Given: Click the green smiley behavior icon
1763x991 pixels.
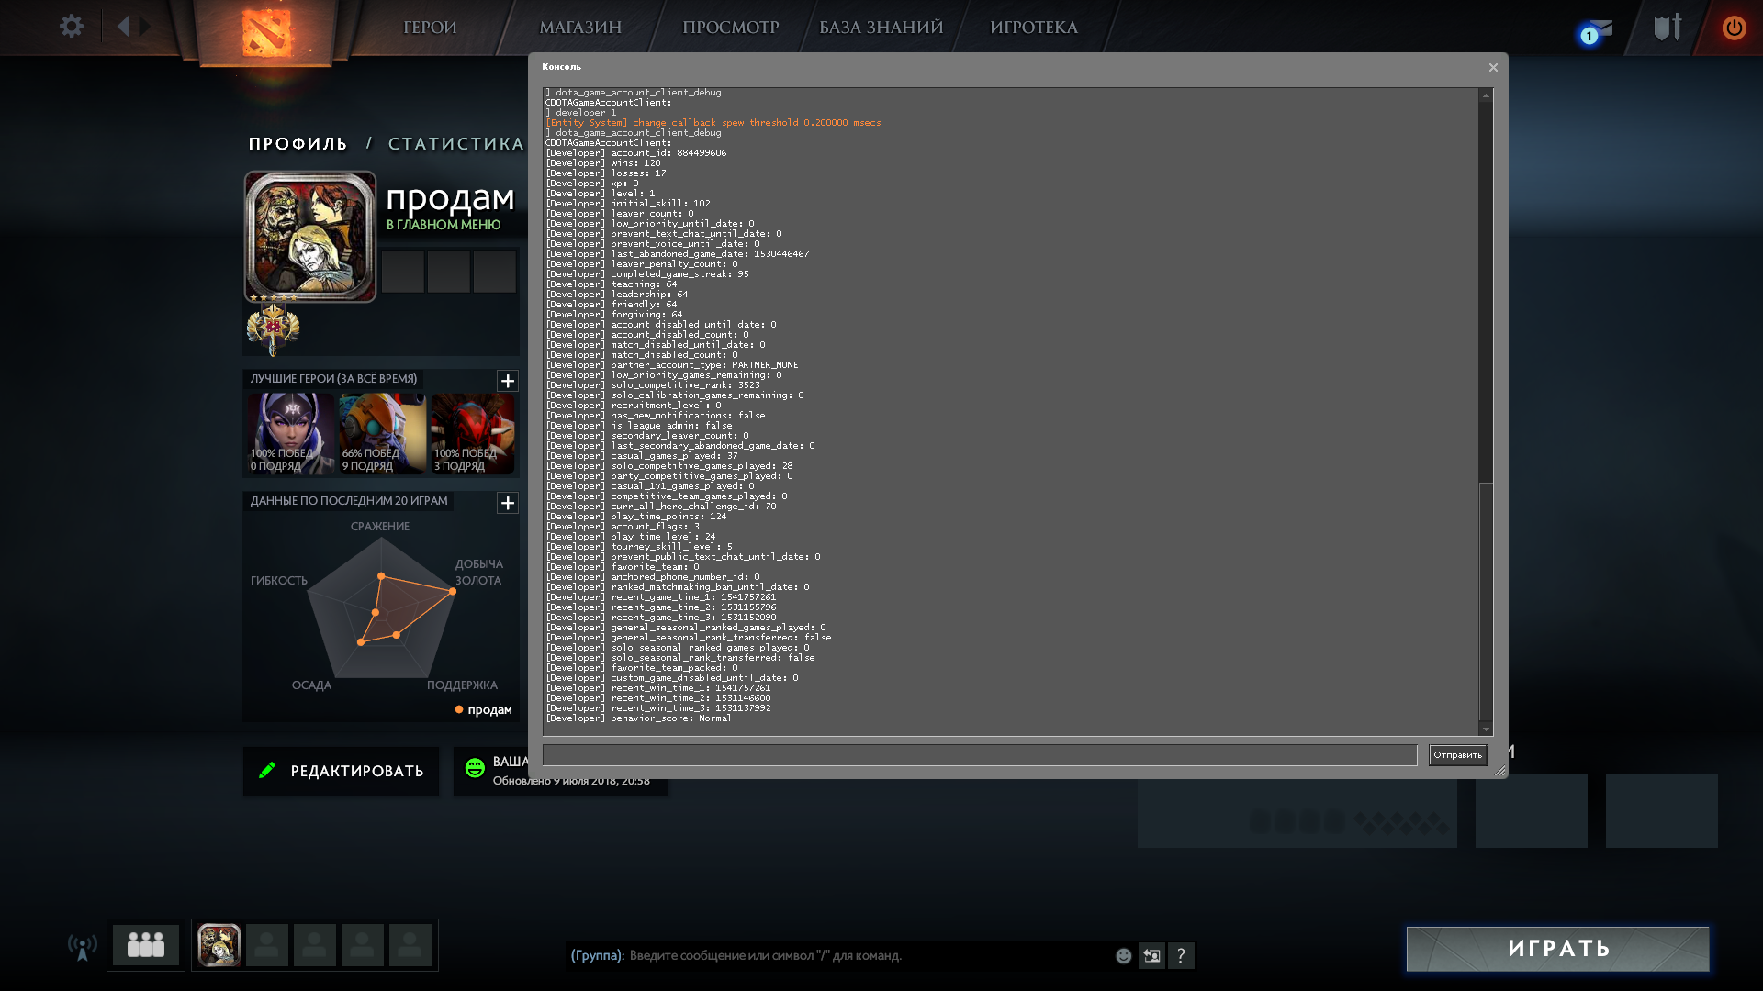Looking at the screenshot, I should tap(475, 768).
